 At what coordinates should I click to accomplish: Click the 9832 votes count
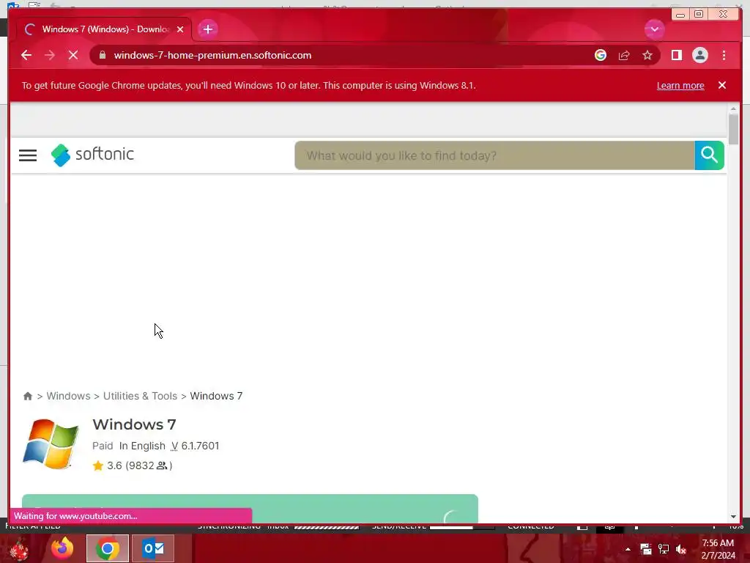pos(140,466)
